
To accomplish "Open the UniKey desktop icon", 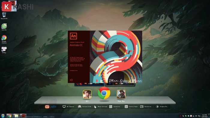I will coord(4,50).
